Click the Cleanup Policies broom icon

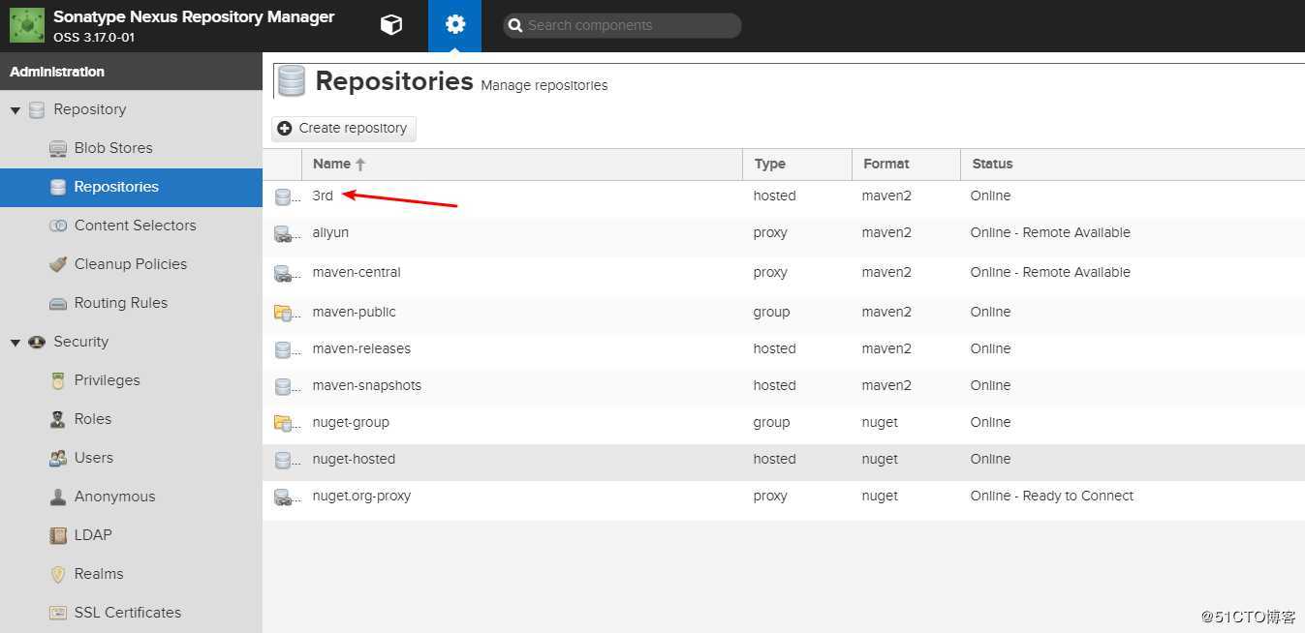58,264
